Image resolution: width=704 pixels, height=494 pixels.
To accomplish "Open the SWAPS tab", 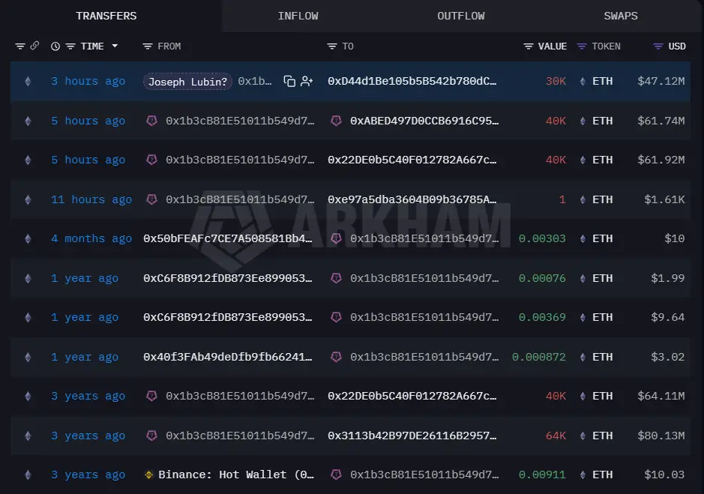I will pos(621,16).
